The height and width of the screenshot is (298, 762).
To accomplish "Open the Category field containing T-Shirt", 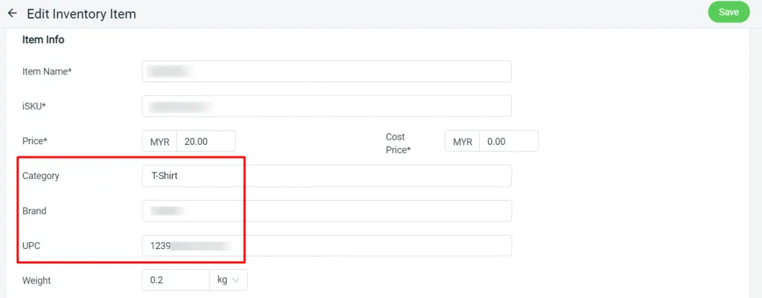I will tap(326, 176).
